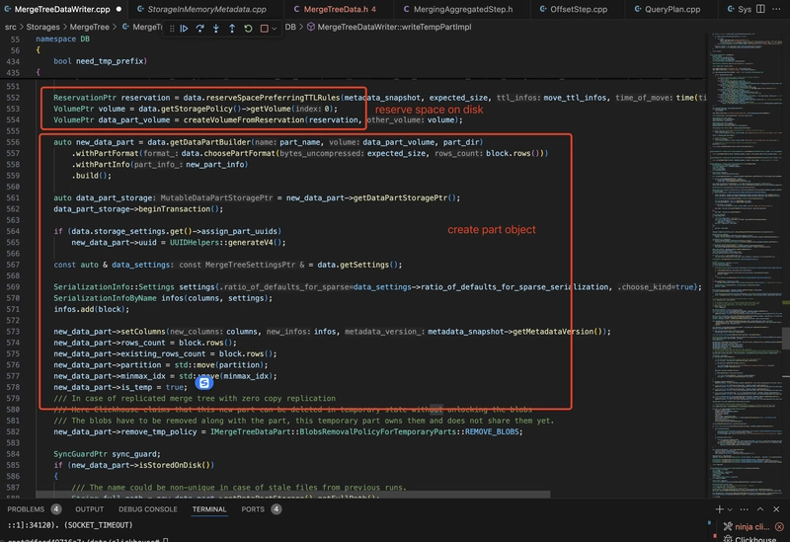This screenshot has height=542, width=790.
Task: Open the terminal launch profile dropdown chevron
Action: 730,509
